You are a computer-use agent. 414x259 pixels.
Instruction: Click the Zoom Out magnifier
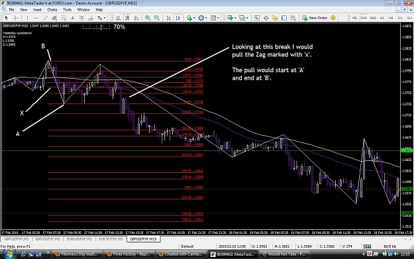tap(157, 18)
